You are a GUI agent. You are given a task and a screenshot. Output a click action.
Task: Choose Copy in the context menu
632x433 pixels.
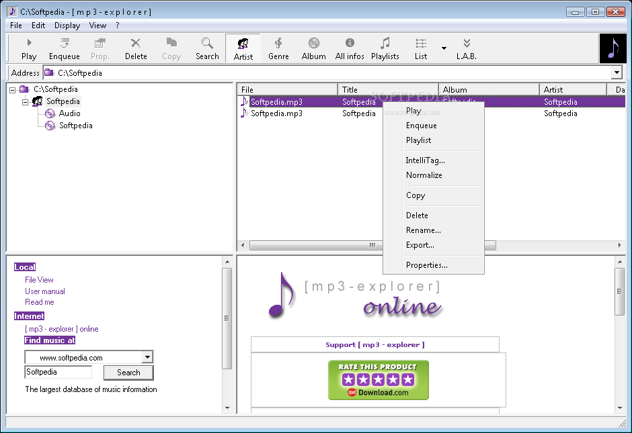point(434,195)
